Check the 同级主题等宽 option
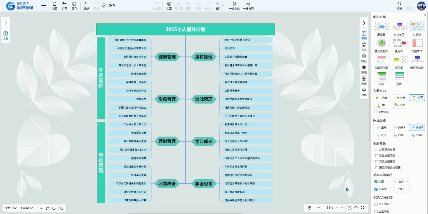This screenshot has height=214, width=428. click(x=376, y=162)
